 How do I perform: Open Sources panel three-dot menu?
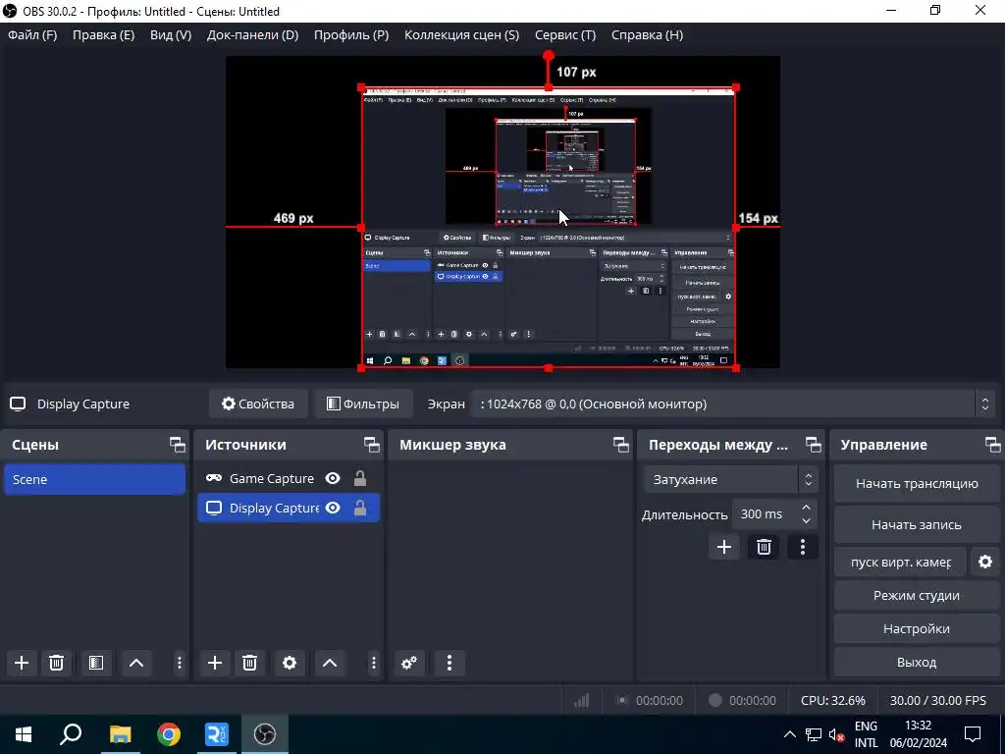[x=374, y=663]
